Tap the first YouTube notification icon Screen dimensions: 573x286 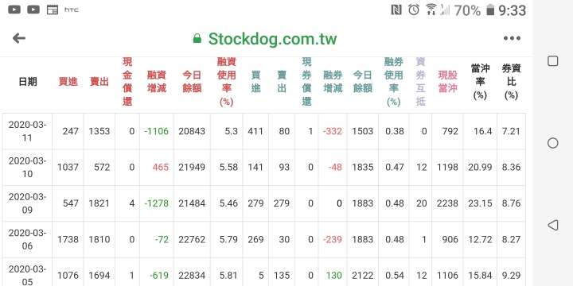[x=14, y=10]
